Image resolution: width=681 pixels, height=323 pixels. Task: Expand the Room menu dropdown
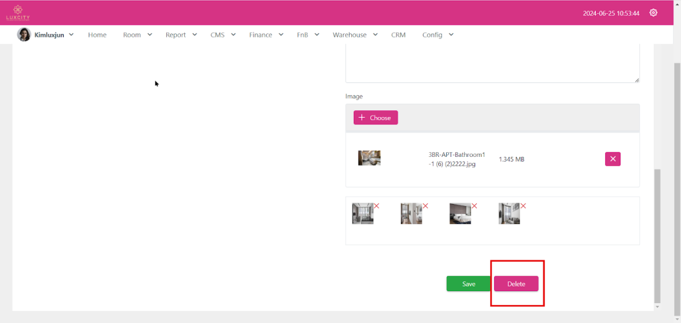click(x=138, y=35)
